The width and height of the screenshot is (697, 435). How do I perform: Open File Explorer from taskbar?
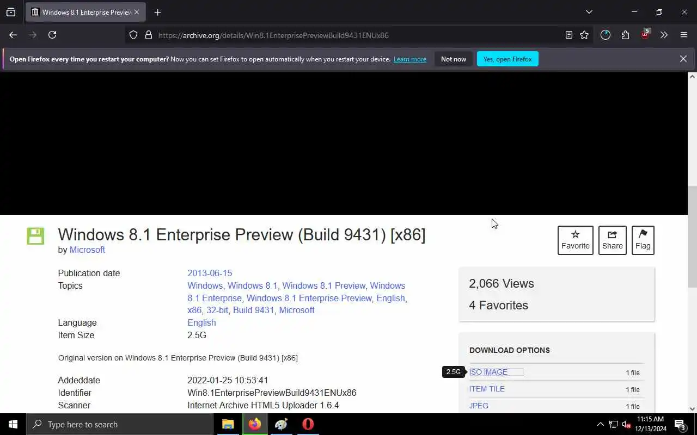[x=228, y=424]
